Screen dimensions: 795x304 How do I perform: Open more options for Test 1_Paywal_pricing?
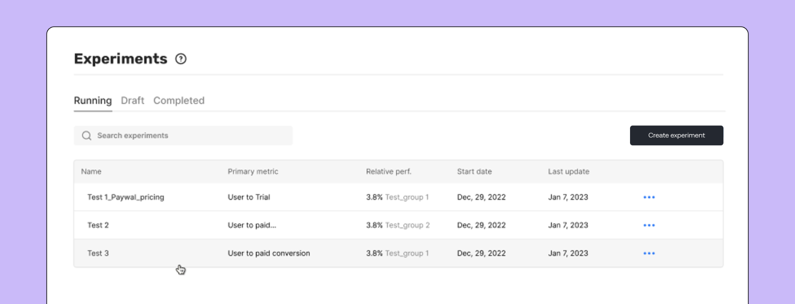[649, 197]
